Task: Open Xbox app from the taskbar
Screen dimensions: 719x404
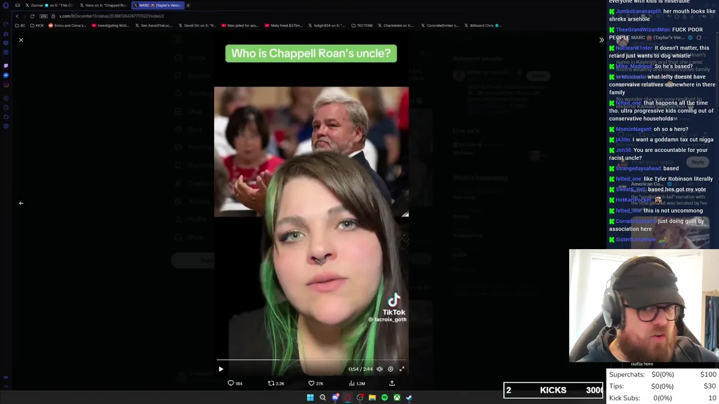Action: point(397,398)
